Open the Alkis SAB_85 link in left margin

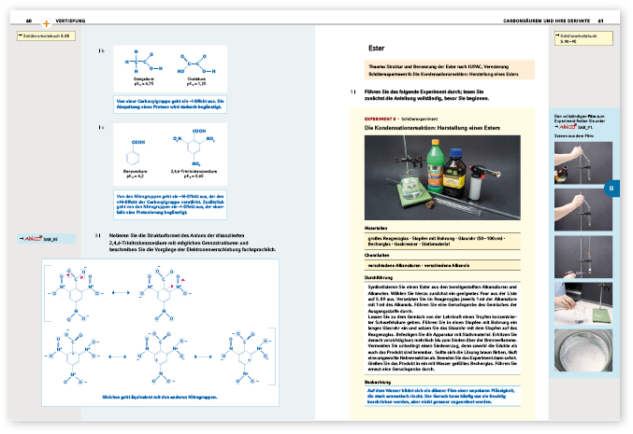point(44,240)
